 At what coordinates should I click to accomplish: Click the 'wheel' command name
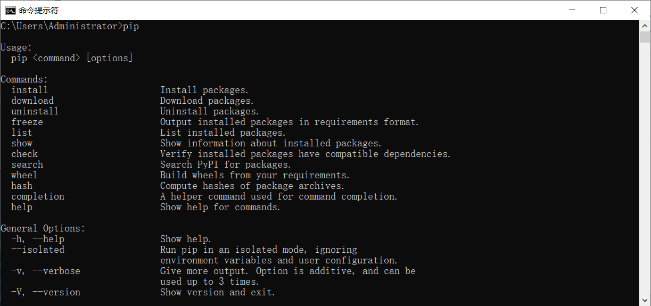[24, 175]
